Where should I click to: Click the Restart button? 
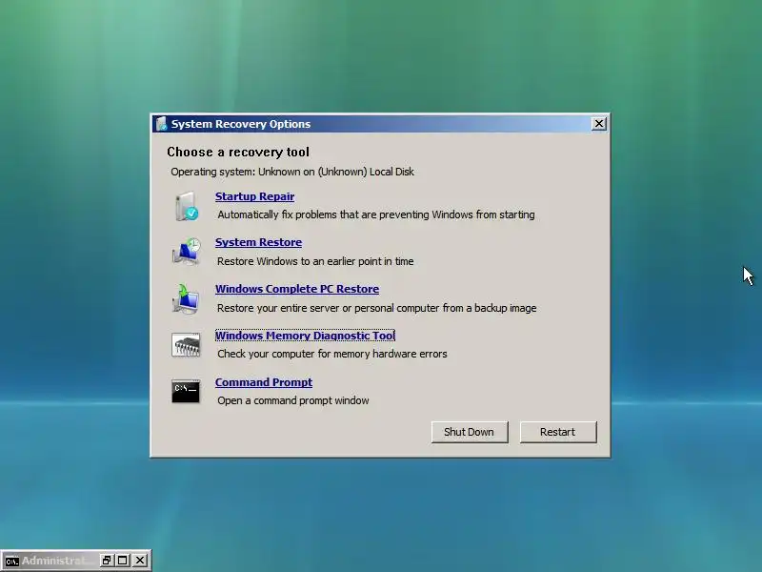point(558,432)
